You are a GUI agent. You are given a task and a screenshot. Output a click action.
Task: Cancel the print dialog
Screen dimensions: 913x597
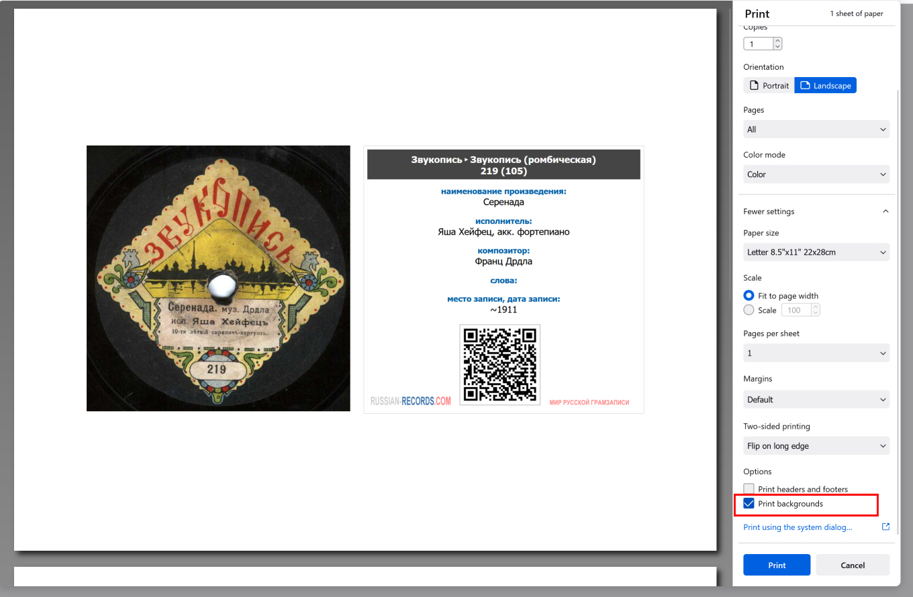[x=853, y=565]
